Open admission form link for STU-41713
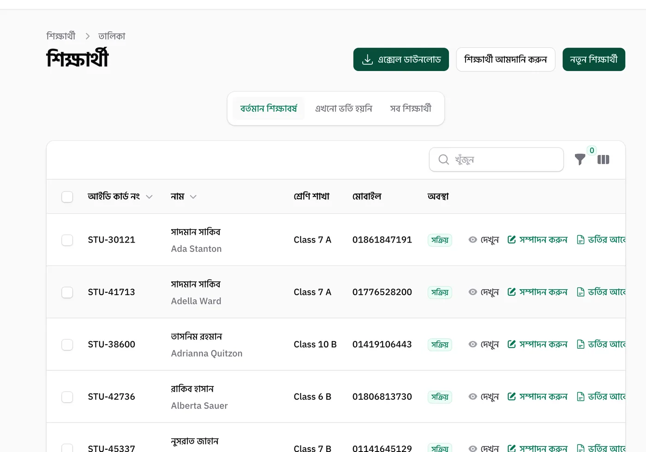The height and width of the screenshot is (452, 646). [x=601, y=292]
